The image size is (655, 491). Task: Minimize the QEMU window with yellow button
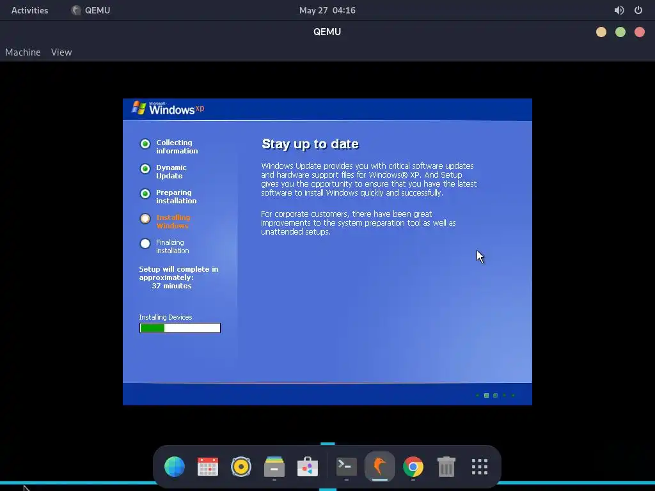tap(601, 32)
